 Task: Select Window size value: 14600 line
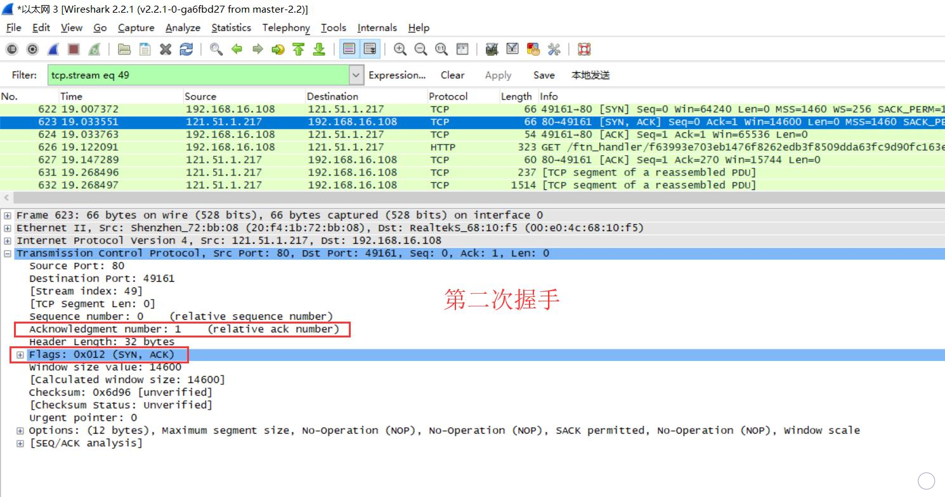click(x=105, y=367)
